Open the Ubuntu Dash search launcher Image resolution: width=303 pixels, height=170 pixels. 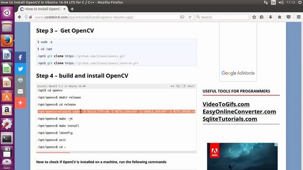pos(7,13)
